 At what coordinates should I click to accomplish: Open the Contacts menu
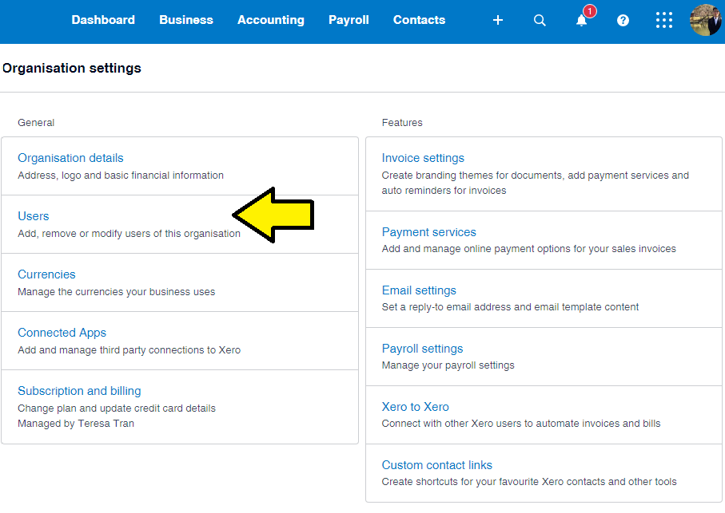tap(419, 20)
